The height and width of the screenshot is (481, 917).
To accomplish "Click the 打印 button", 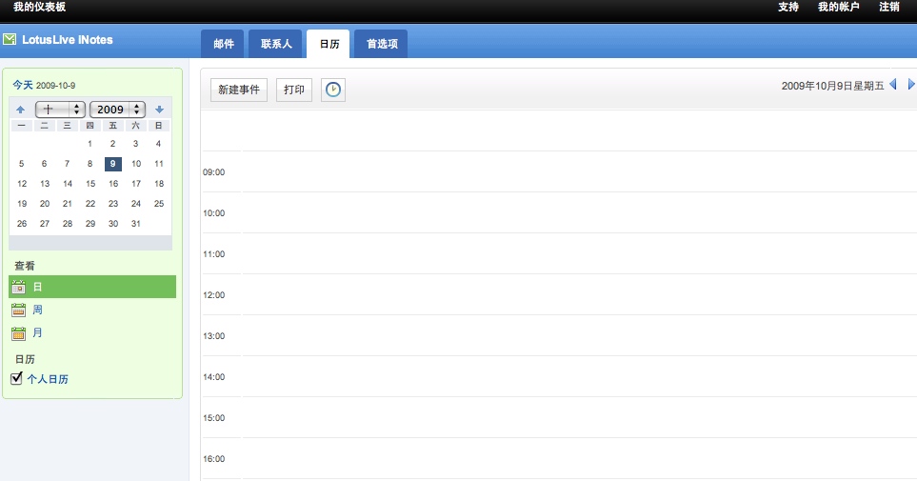I will click(294, 90).
